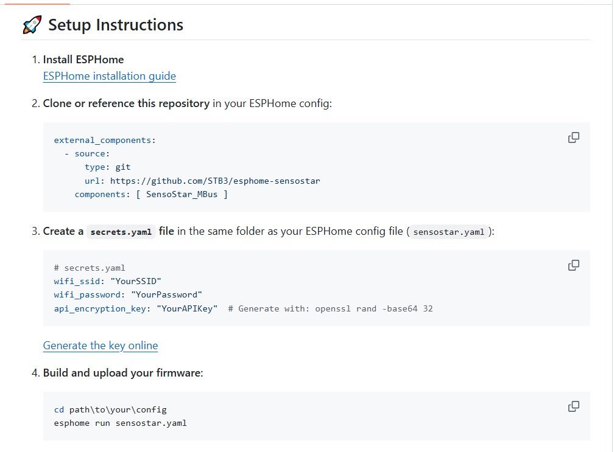614x452 pixels.
Task: Open the ESPHome installation guide link
Action: point(109,76)
